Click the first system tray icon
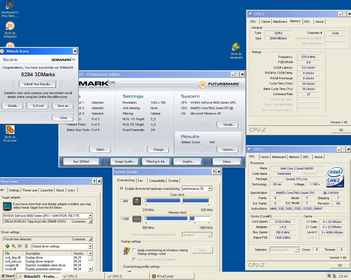 329,276
